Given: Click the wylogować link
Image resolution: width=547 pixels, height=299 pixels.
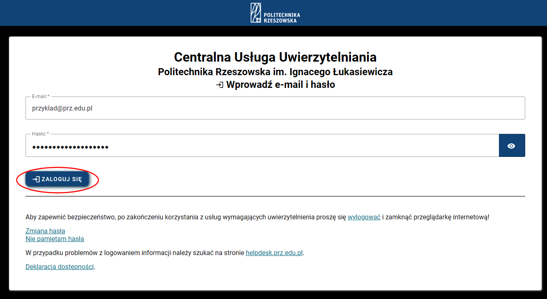Looking at the screenshot, I should coord(364,217).
